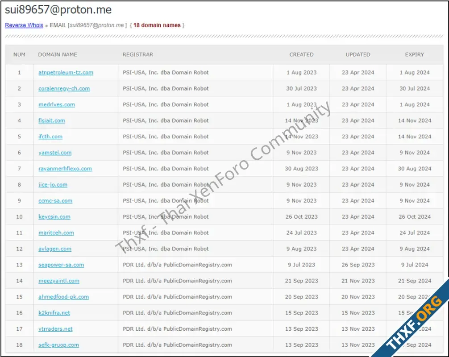449x357 pixels.
Task: Click the DOMAIN NAME column header
Action: tap(58, 54)
